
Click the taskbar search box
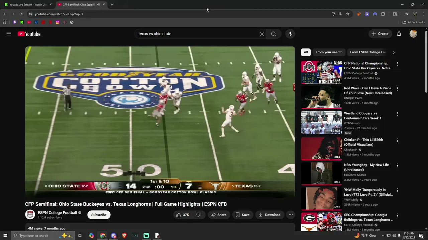click(x=42, y=236)
